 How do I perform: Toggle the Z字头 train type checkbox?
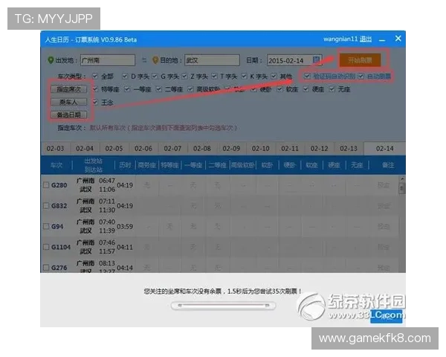pyautogui.click(x=184, y=76)
